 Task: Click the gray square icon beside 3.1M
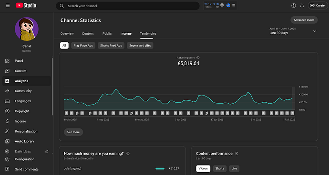(222, 5)
